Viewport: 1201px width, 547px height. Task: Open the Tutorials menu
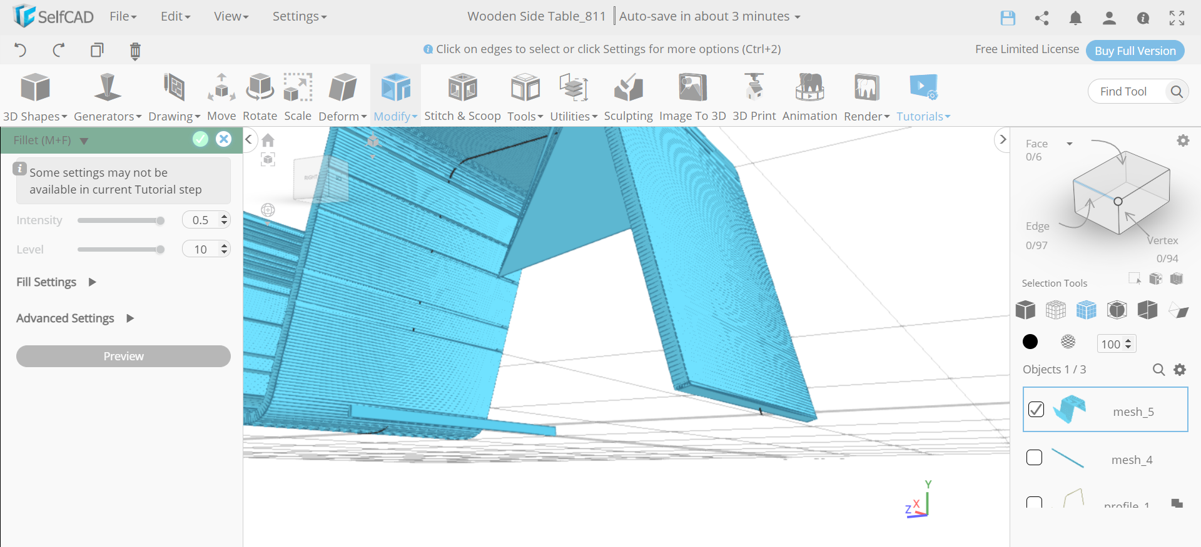point(923,97)
